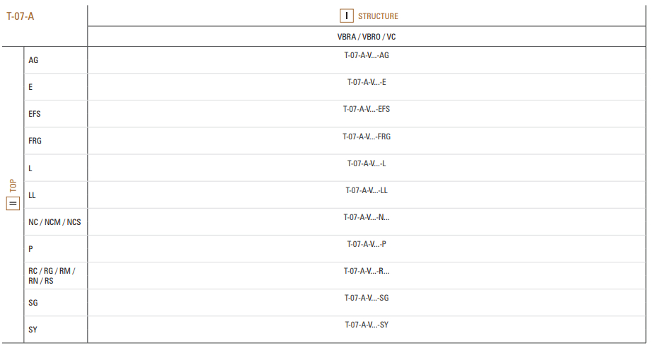The width and height of the screenshot is (656, 353).
Task: Select the VBRA / VBRO / VC column header
Action: (367, 37)
